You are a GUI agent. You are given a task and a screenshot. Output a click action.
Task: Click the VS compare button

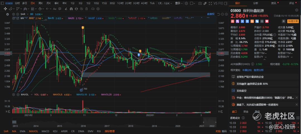pyautogui.click(x=216, y=3)
